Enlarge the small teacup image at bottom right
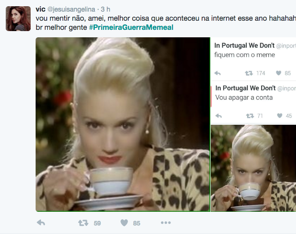Screen dimensions: 296x235 253,168
